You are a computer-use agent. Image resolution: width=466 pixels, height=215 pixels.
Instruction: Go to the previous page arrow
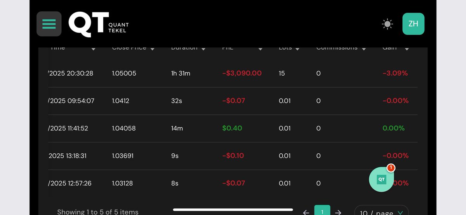tap(306, 212)
